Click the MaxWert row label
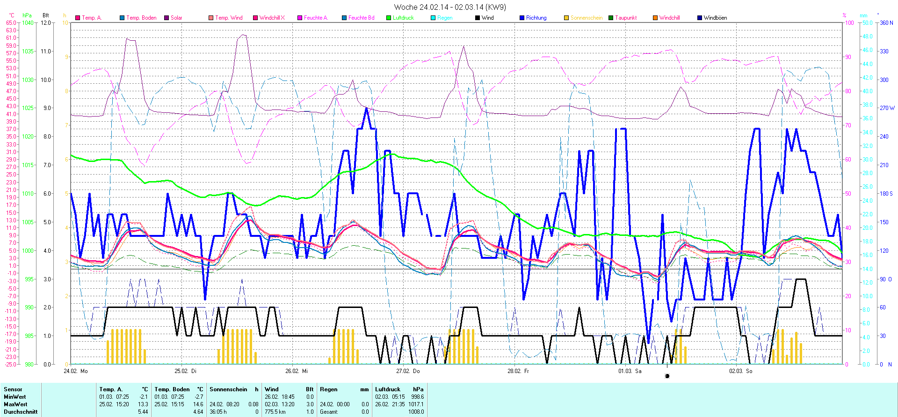 (15, 404)
